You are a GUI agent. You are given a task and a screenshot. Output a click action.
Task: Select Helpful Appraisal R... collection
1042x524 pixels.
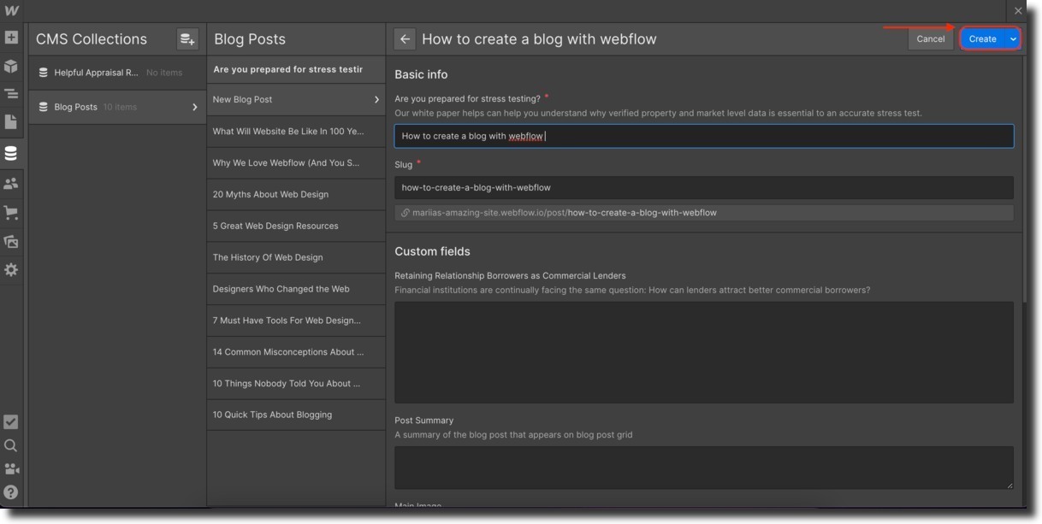coord(117,73)
